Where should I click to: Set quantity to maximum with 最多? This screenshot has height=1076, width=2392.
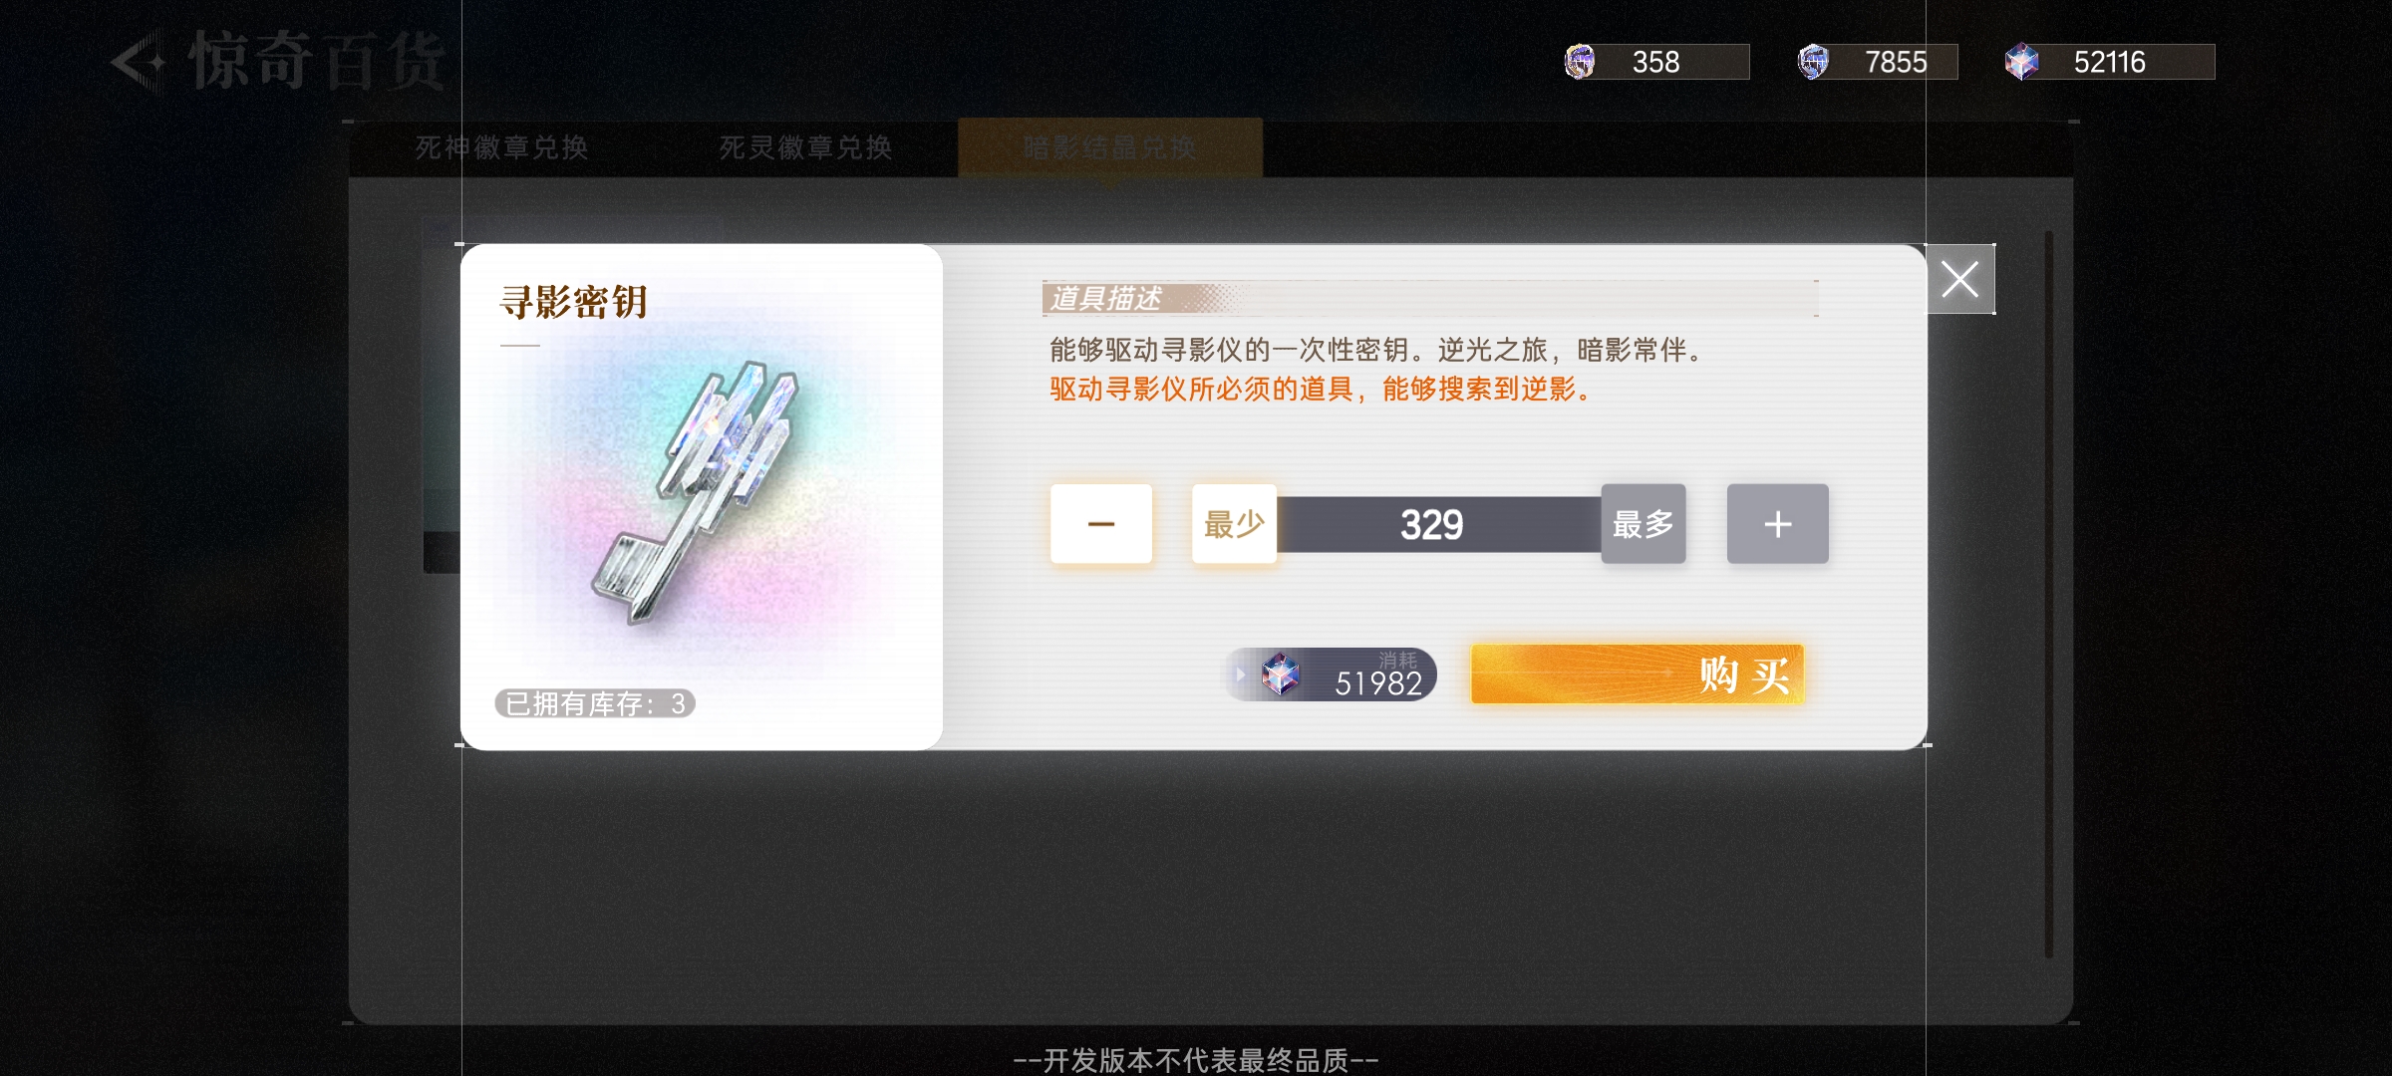pos(1644,524)
